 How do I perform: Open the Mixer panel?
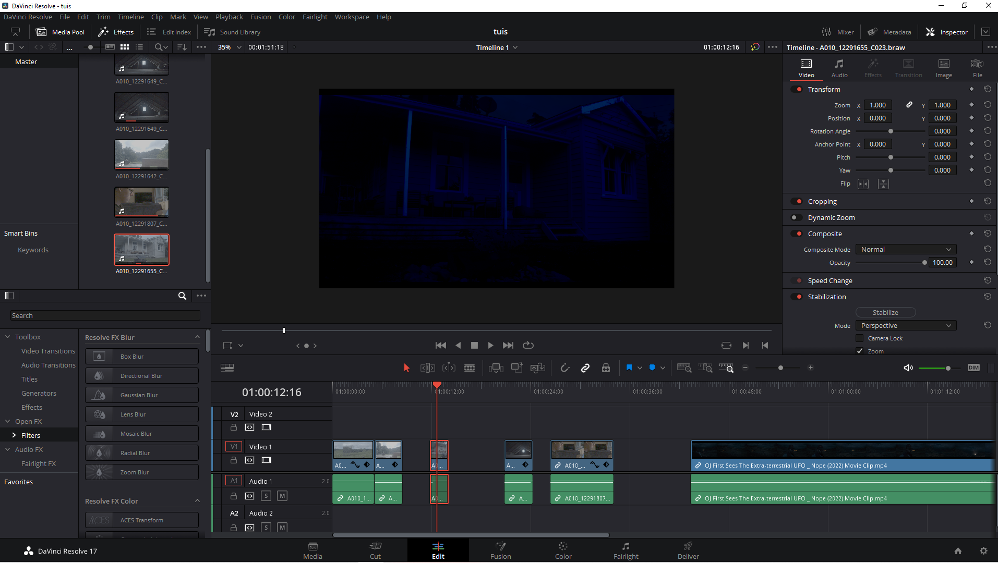(x=838, y=32)
